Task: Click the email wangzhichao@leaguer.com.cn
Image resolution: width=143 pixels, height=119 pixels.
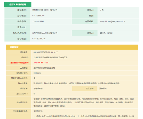Action: click(112, 21)
